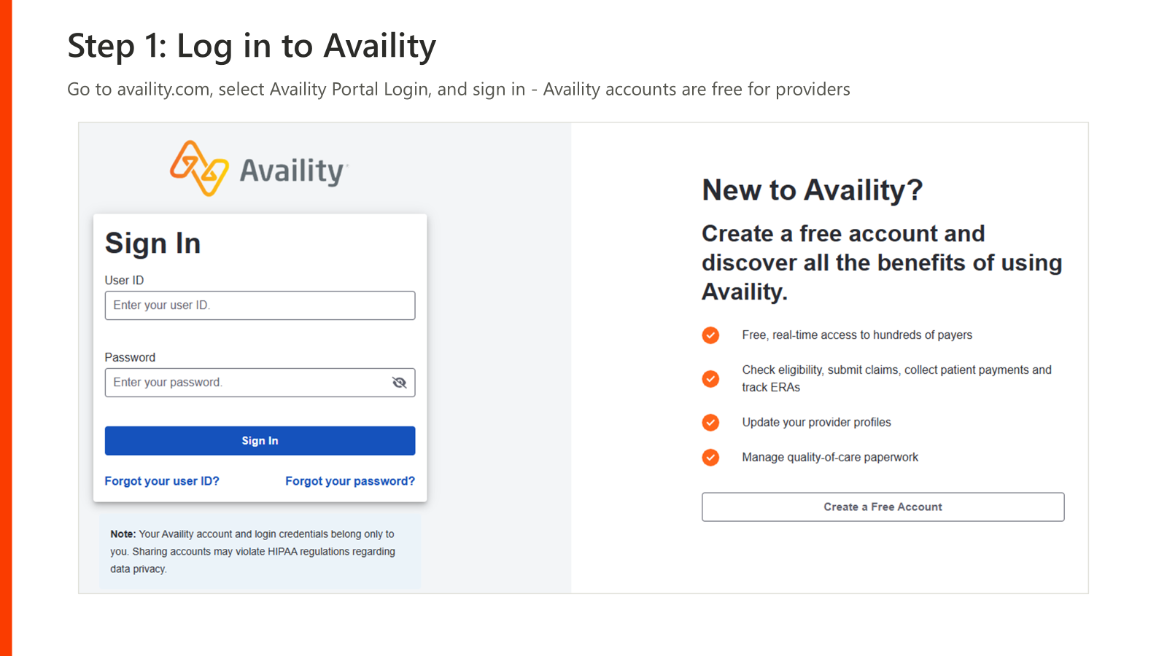Click the blue Sign In button

tap(260, 441)
